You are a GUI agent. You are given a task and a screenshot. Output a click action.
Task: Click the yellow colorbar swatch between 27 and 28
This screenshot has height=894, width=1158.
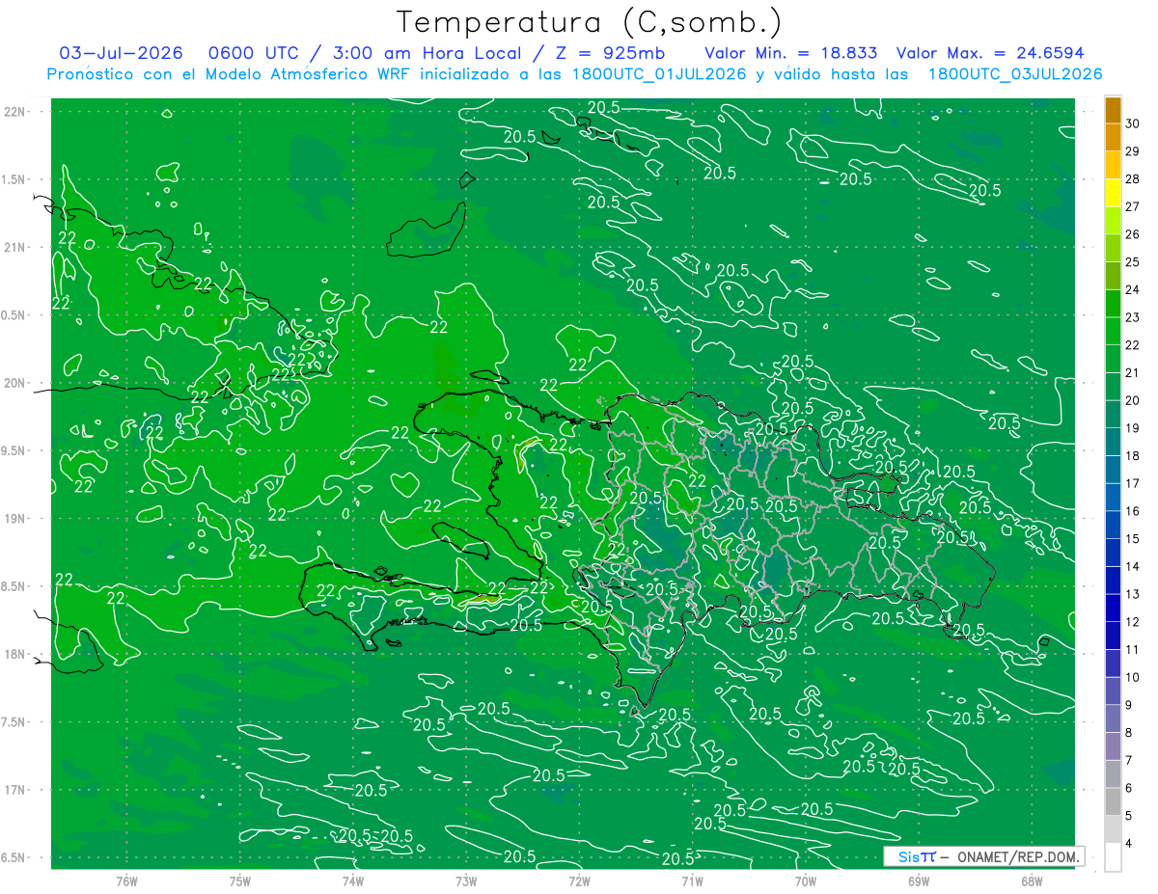(1113, 193)
